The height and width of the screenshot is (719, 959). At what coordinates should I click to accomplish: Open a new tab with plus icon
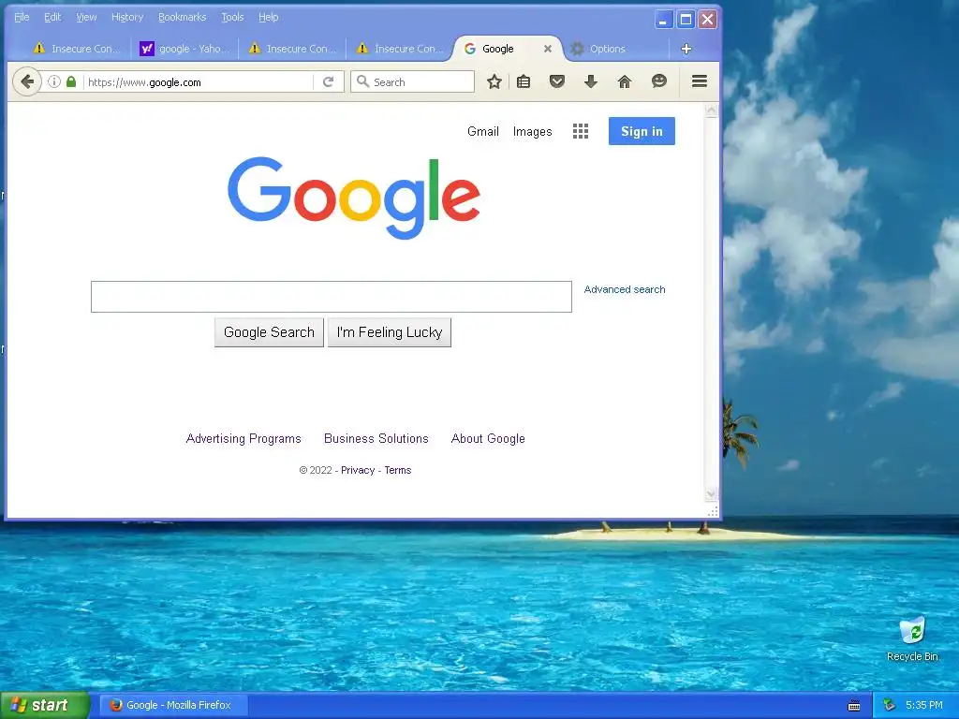(x=686, y=49)
